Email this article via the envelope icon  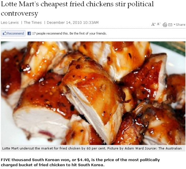click(170, 25)
